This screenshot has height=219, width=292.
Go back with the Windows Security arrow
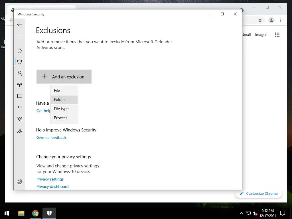point(19,24)
